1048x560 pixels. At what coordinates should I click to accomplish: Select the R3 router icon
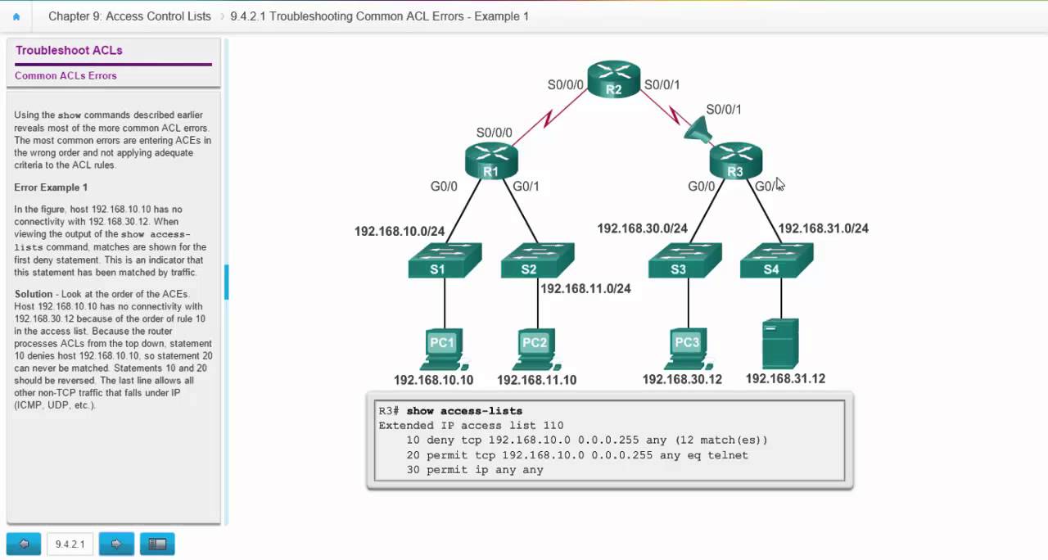click(x=735, y=160)
